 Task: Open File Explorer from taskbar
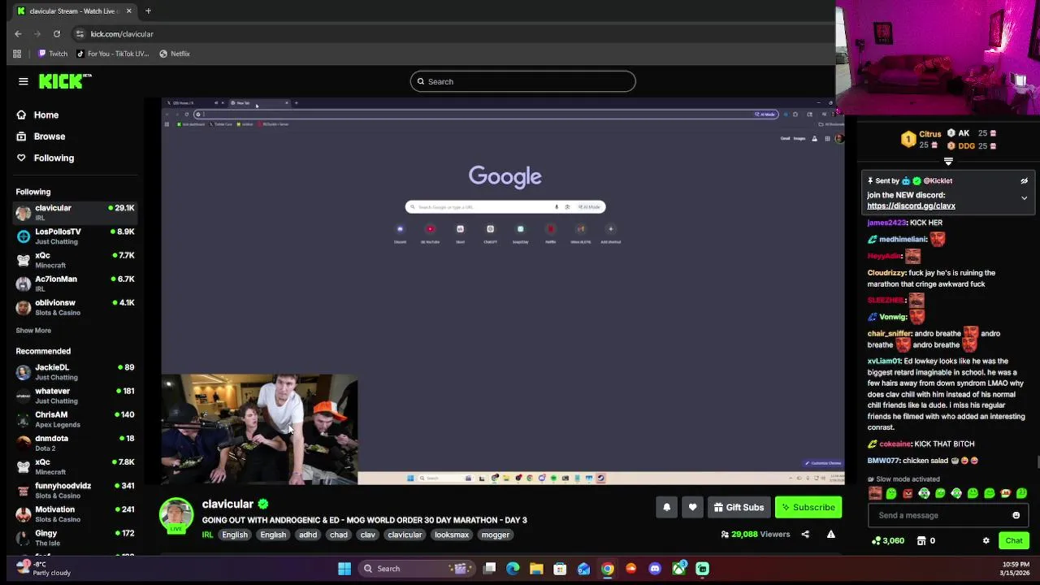(536, 569)
